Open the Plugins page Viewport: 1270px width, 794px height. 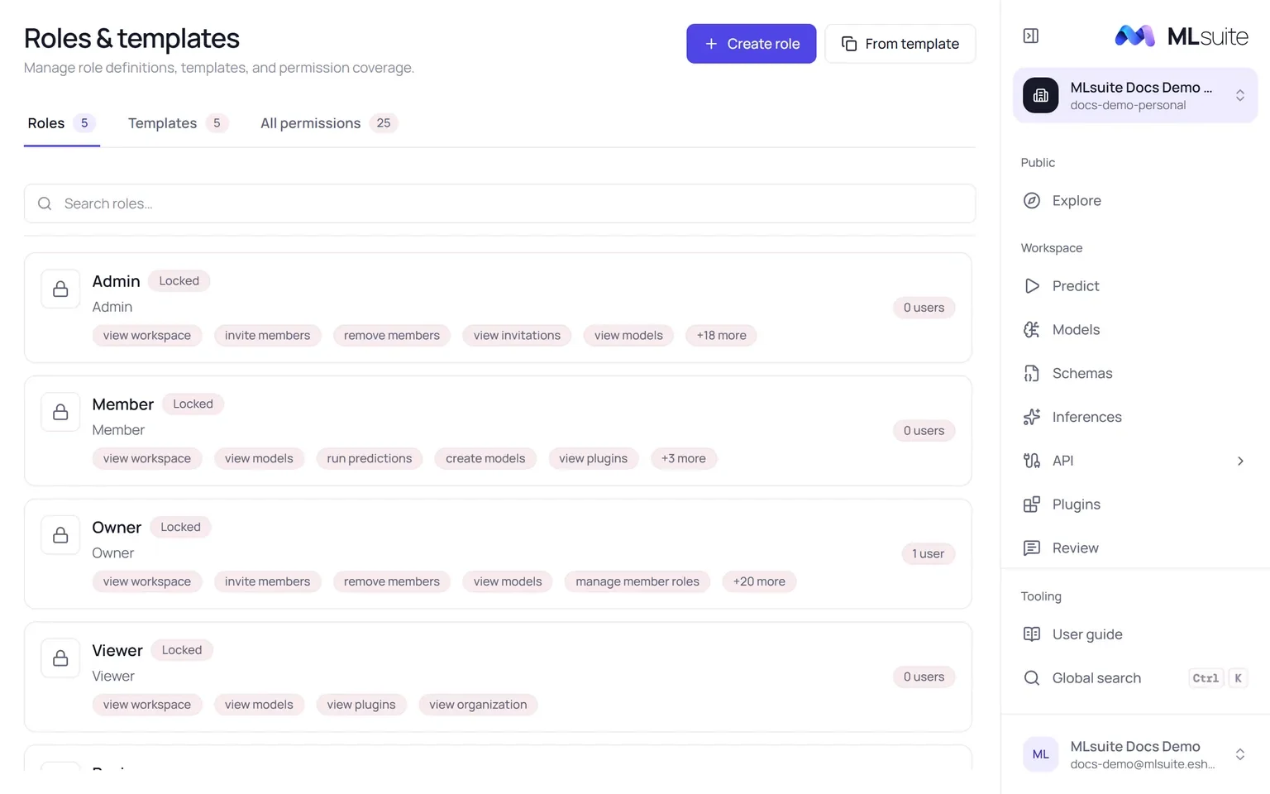1134,505
